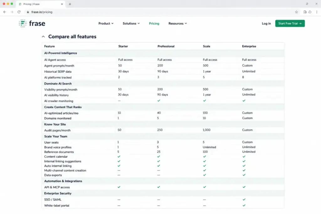Image resolution: width=321 pixels, height=214 pixels.
Task: Click the frase logo
Action: tap(32, 23)
